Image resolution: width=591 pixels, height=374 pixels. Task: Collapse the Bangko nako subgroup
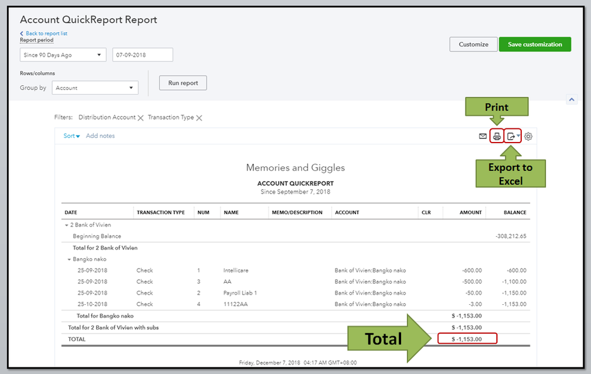coord(70,259)
